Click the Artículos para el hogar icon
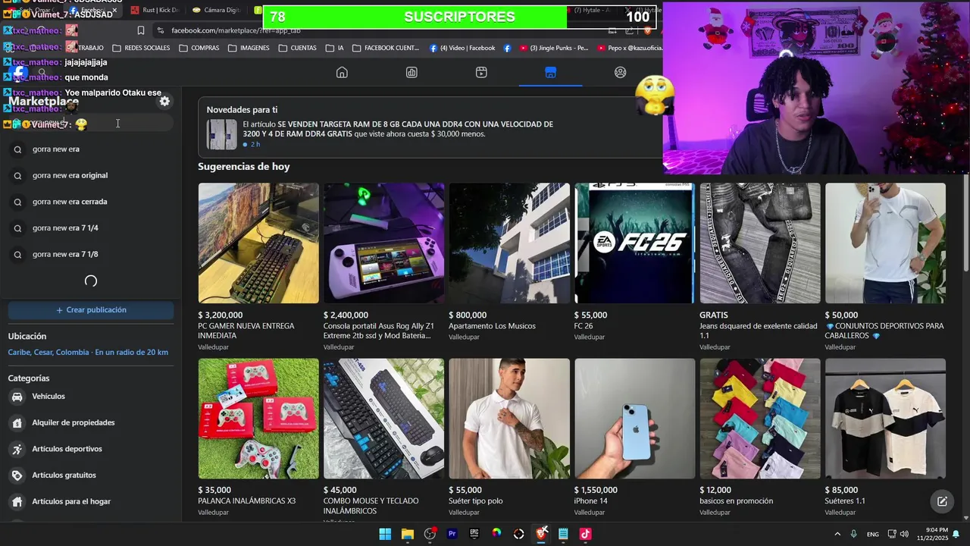 (17, 501)
